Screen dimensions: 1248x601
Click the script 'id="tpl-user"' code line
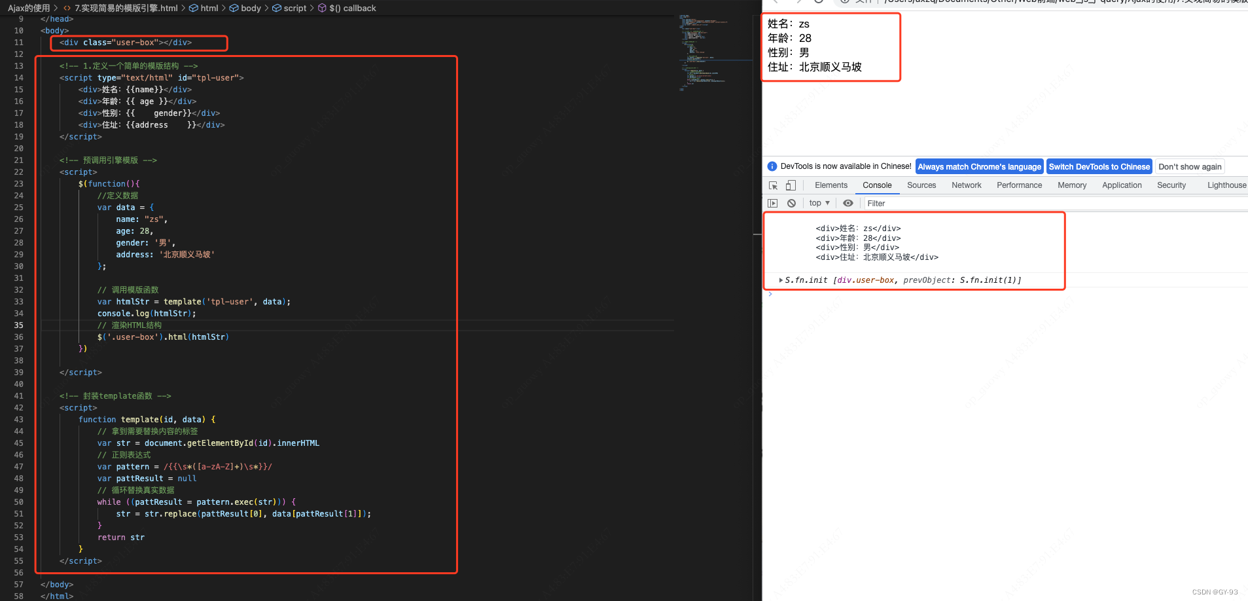(x=151, y=78)
